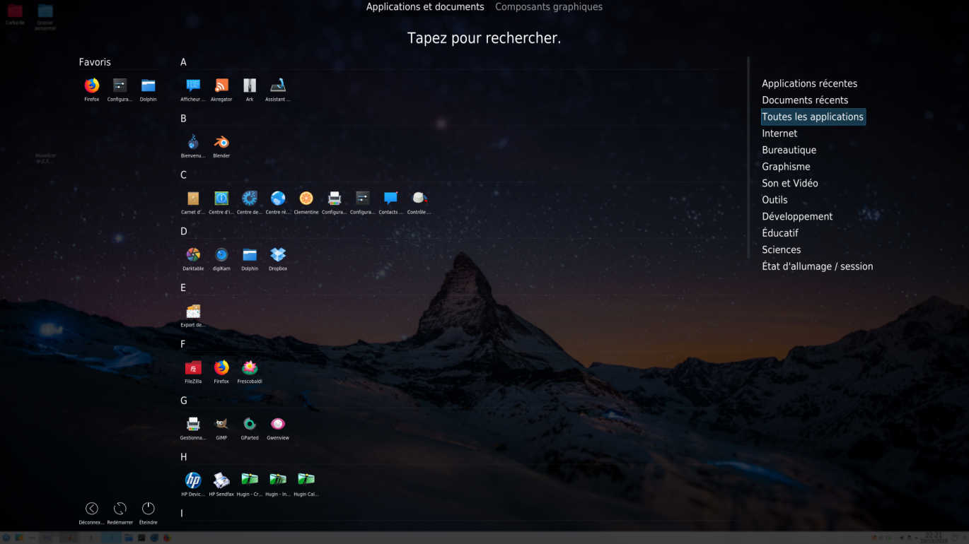Launch FileZilla
This screenshot has width=969, height=544.
(193, 368)
